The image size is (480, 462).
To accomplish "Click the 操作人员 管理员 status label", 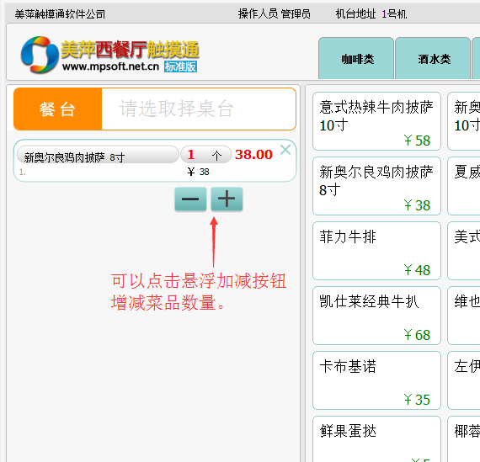I will (275, 13).
